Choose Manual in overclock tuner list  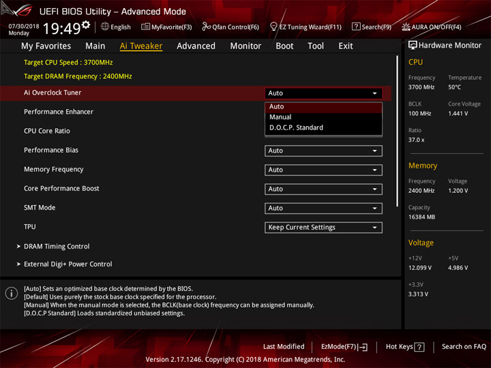tap(323, 117)
